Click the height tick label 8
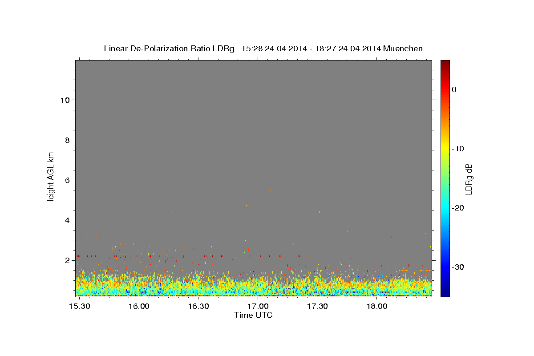534x356 pixels. [x=67, y=140]
